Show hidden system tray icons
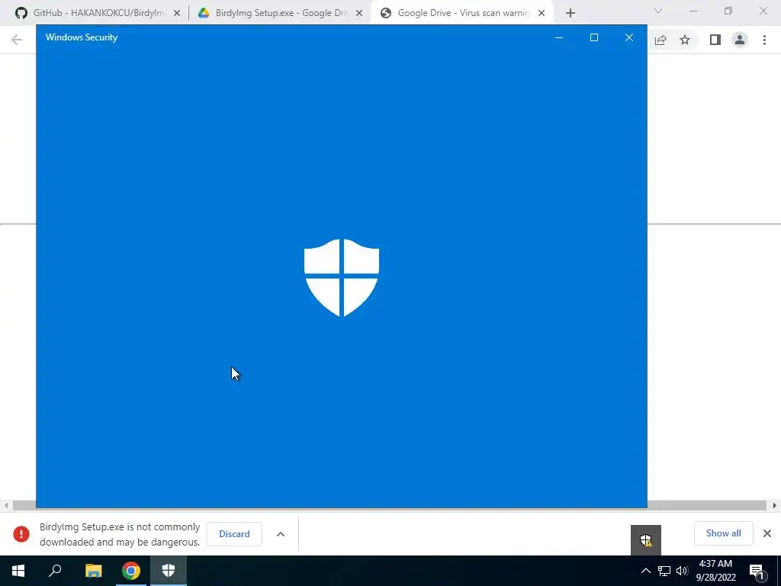 (x=645, y=571)
